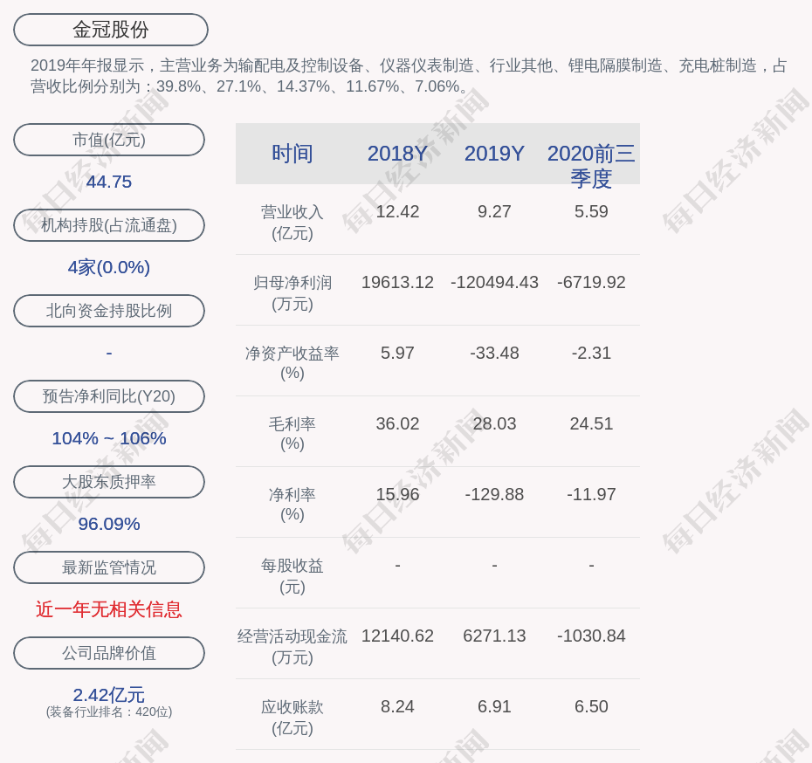812x763 pixels.
Task: Click the net margin value -129.88
Action: pos(494,494)
